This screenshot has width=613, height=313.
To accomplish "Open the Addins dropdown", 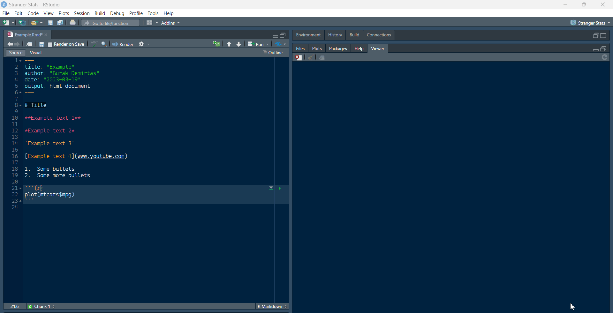I will [170, 23].
